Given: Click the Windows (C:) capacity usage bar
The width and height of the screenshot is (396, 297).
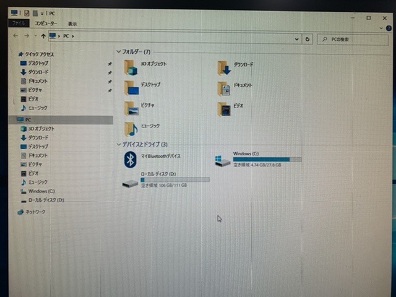Looking at the screenshot, I should tap(267, 160).
